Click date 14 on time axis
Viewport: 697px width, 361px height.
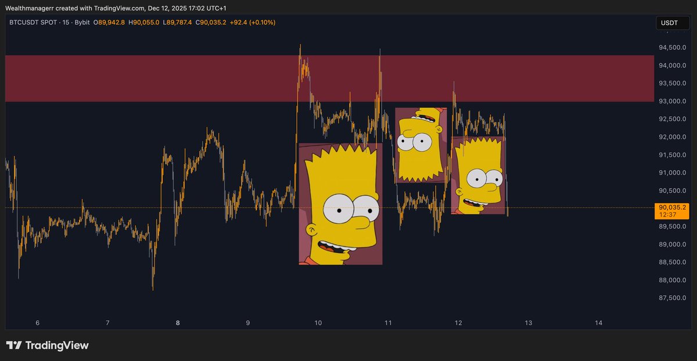[599, 323]
